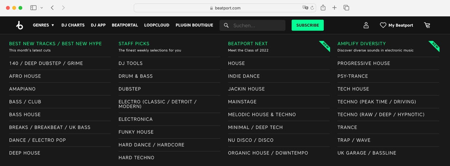Click the search magnifier icon
450x166 pixels.
click(x=226, y=25)
